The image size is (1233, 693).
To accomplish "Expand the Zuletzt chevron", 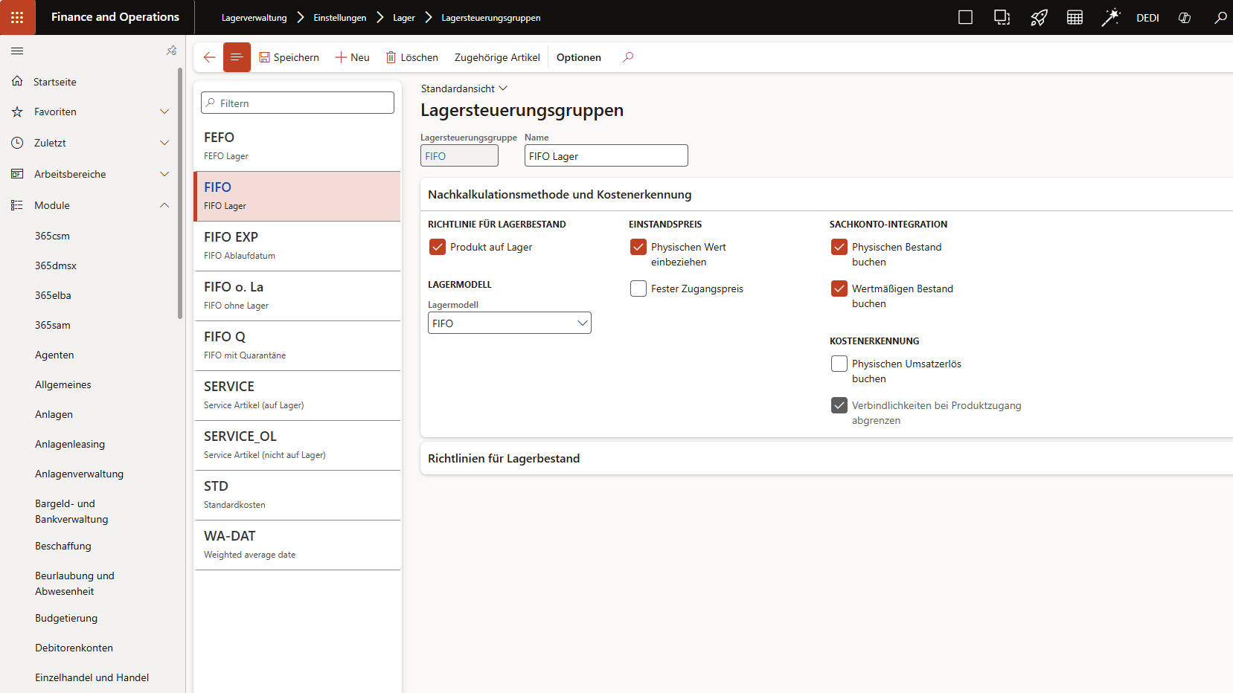I will [x=164, y=143].
